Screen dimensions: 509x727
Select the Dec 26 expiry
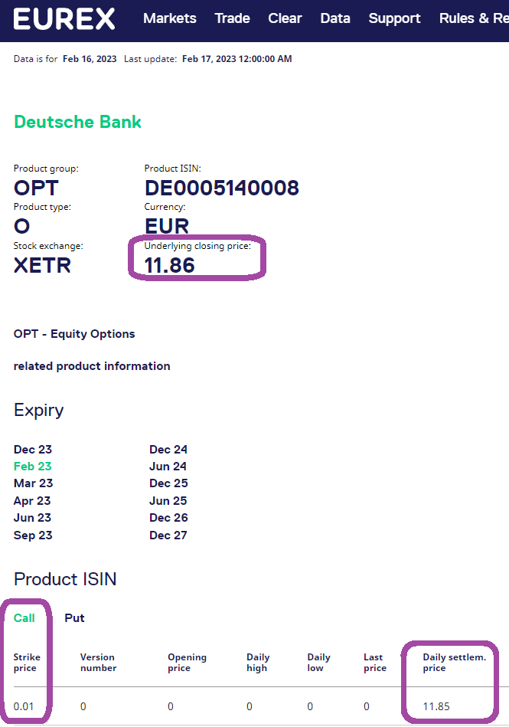pos(168,518)
